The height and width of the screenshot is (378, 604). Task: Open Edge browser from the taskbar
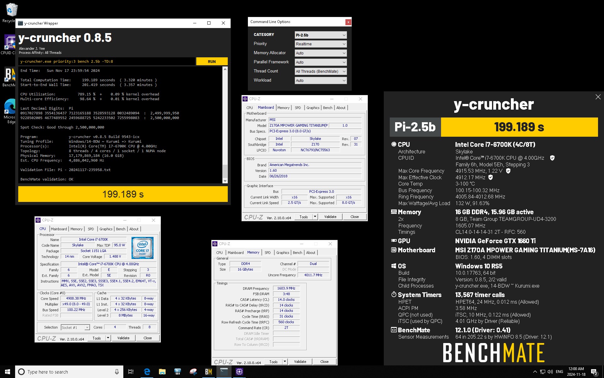pos(147,372)
